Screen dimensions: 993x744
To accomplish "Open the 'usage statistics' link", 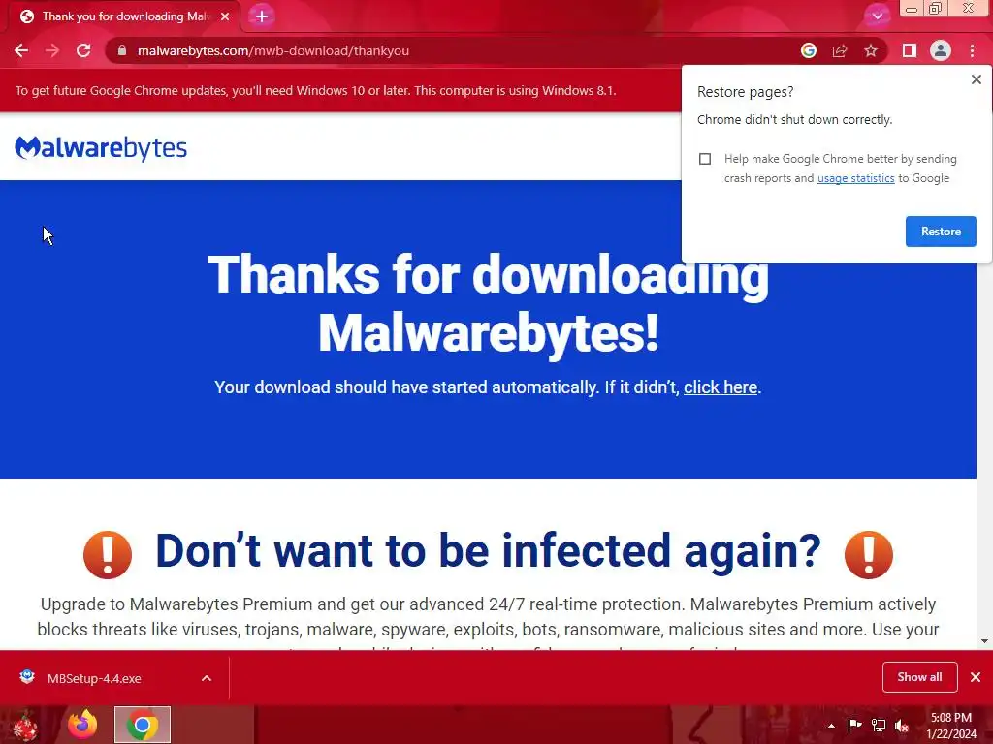I will click(855, 178).
